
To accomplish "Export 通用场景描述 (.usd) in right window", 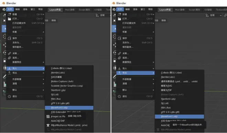I will 180,81.
